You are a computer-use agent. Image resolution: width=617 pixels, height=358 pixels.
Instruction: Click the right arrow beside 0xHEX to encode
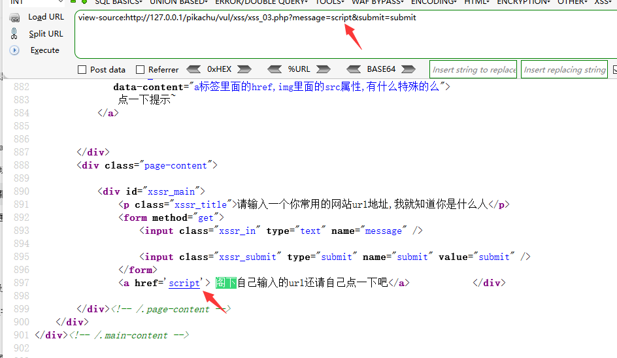click(244, 69)
